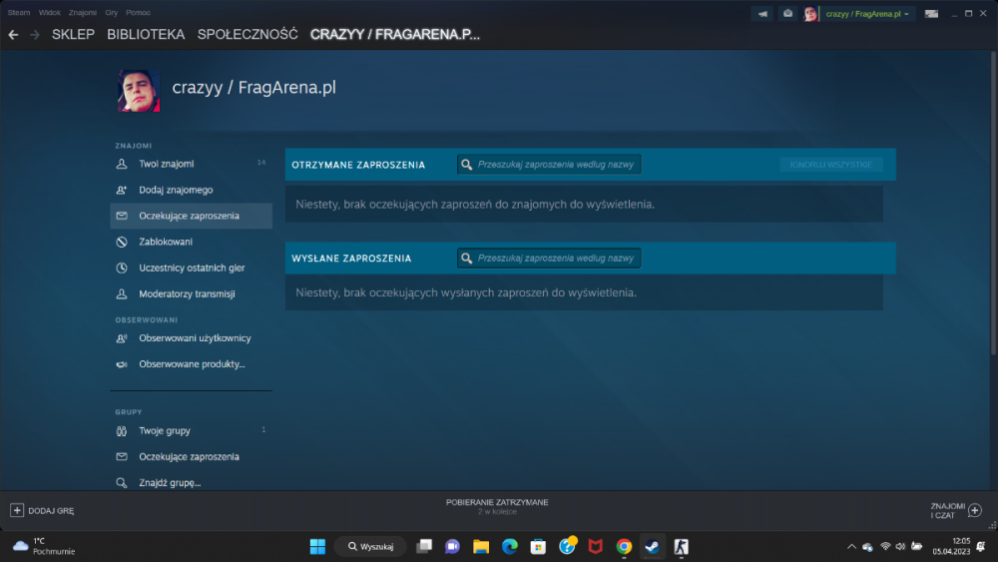
Task: Select Twoi znajomi in the sidebar
Action: click(x=166, y=164)
